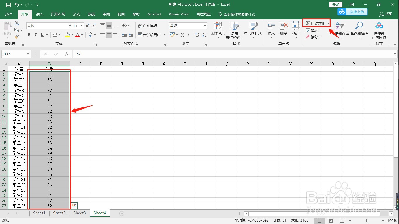This screenshot has width=399, height=224.
Task: Apply the yellow fill color bucket
Action: pyautogui.click(x=68, y=35)
